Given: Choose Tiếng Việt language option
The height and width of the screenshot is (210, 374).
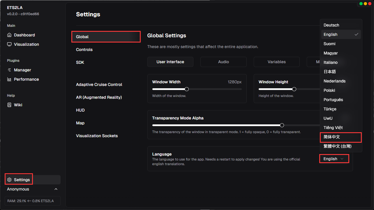Looking at the screenshot, I should 341,128.
